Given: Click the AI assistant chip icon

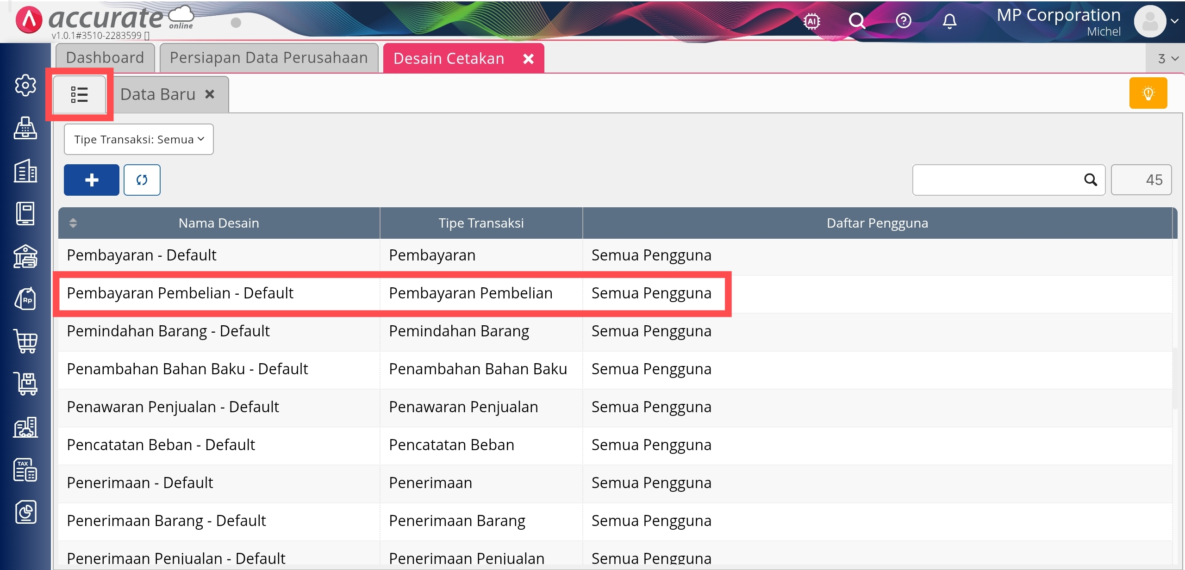Looking at the screenshot, I should click(x=812, y=21).
